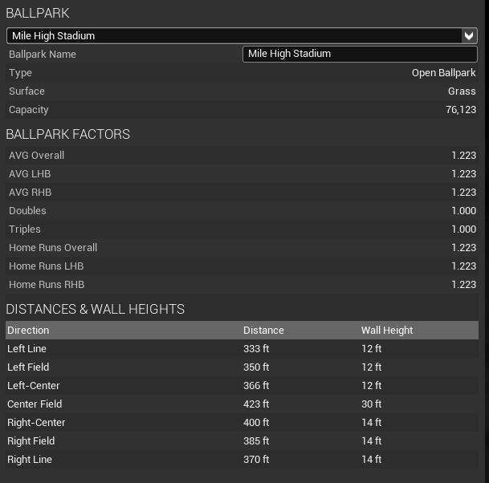Click Center Field distance 423 ft

tap(256, 404)
